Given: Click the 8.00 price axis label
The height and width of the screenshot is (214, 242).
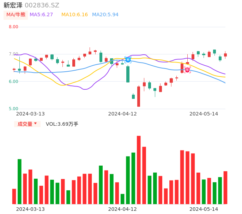Looking at the screenshot, I should click(13, 27).
